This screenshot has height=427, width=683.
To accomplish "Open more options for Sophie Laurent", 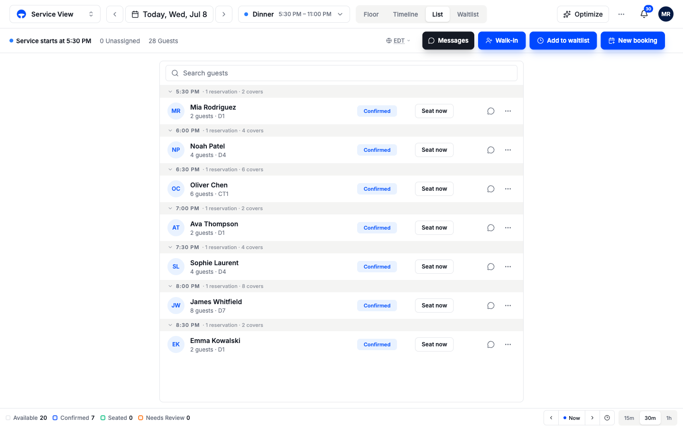I will pyautogui.click(x=508, y=267).
